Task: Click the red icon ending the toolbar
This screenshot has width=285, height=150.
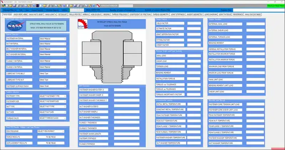Action: pos(98,6)
